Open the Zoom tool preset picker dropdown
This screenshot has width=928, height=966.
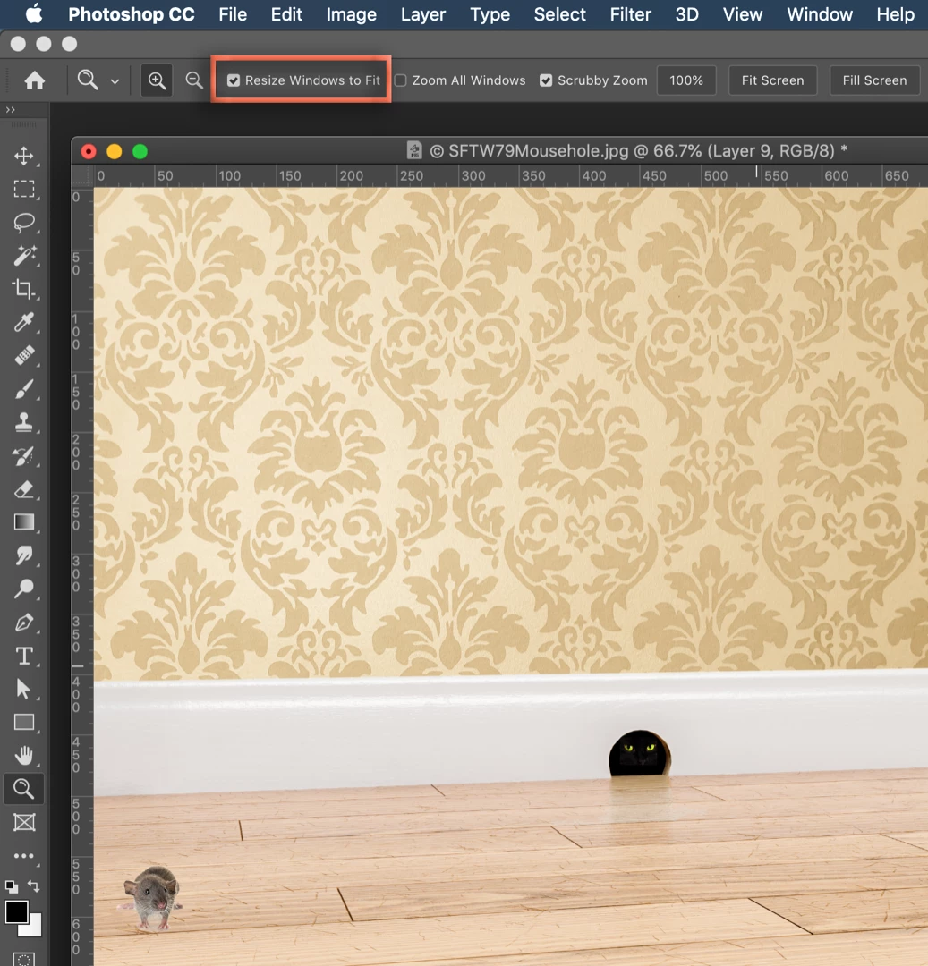click(x=115, y=81)
